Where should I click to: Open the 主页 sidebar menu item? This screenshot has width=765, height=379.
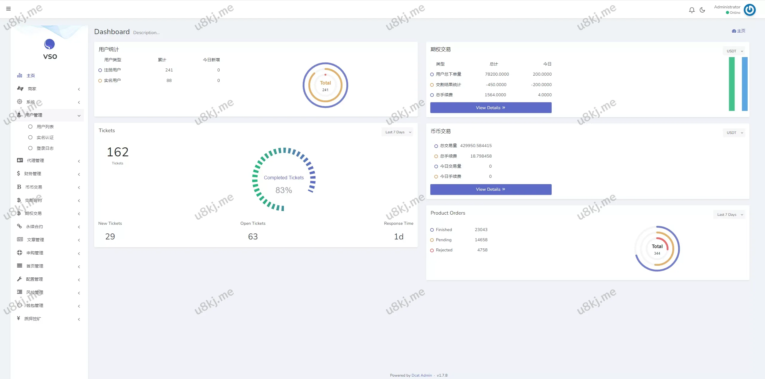tap(30, 76)
